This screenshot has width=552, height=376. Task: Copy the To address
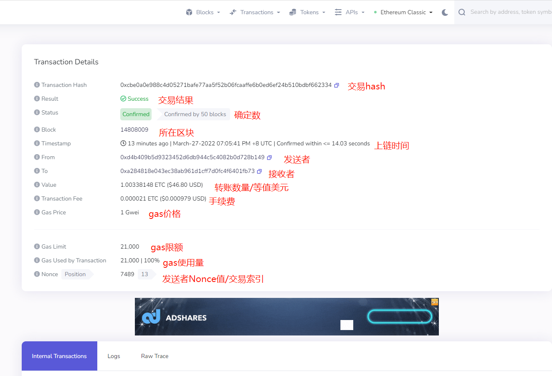(x=260, y=171)
